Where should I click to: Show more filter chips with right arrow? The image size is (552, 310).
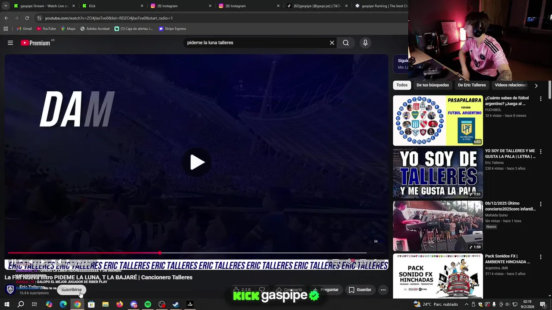point(536,85)
